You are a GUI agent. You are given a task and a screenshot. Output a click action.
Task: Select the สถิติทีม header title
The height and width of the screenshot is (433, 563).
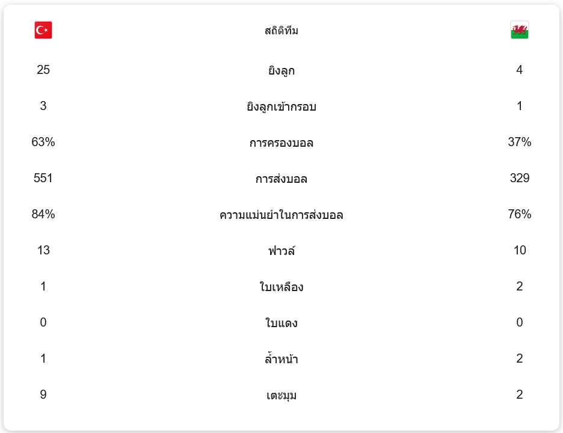coord(281,31)
